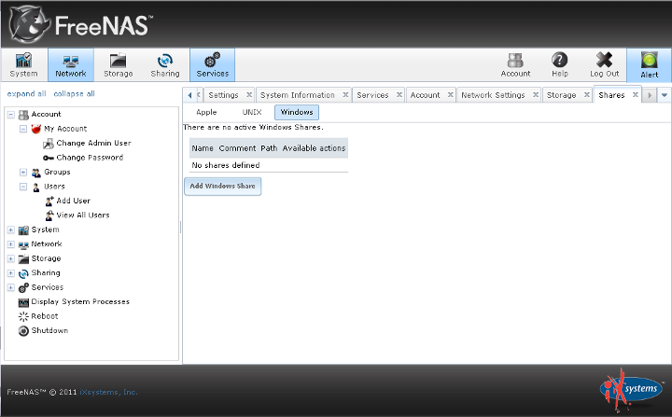Click the Add Windows Share button
This screenshot has width=672, height=417.
point(222,186)
